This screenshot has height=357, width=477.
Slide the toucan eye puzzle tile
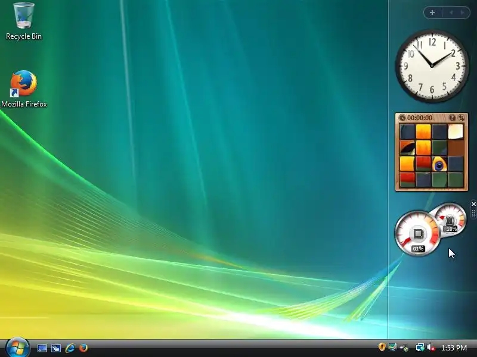tap(439, 164)
